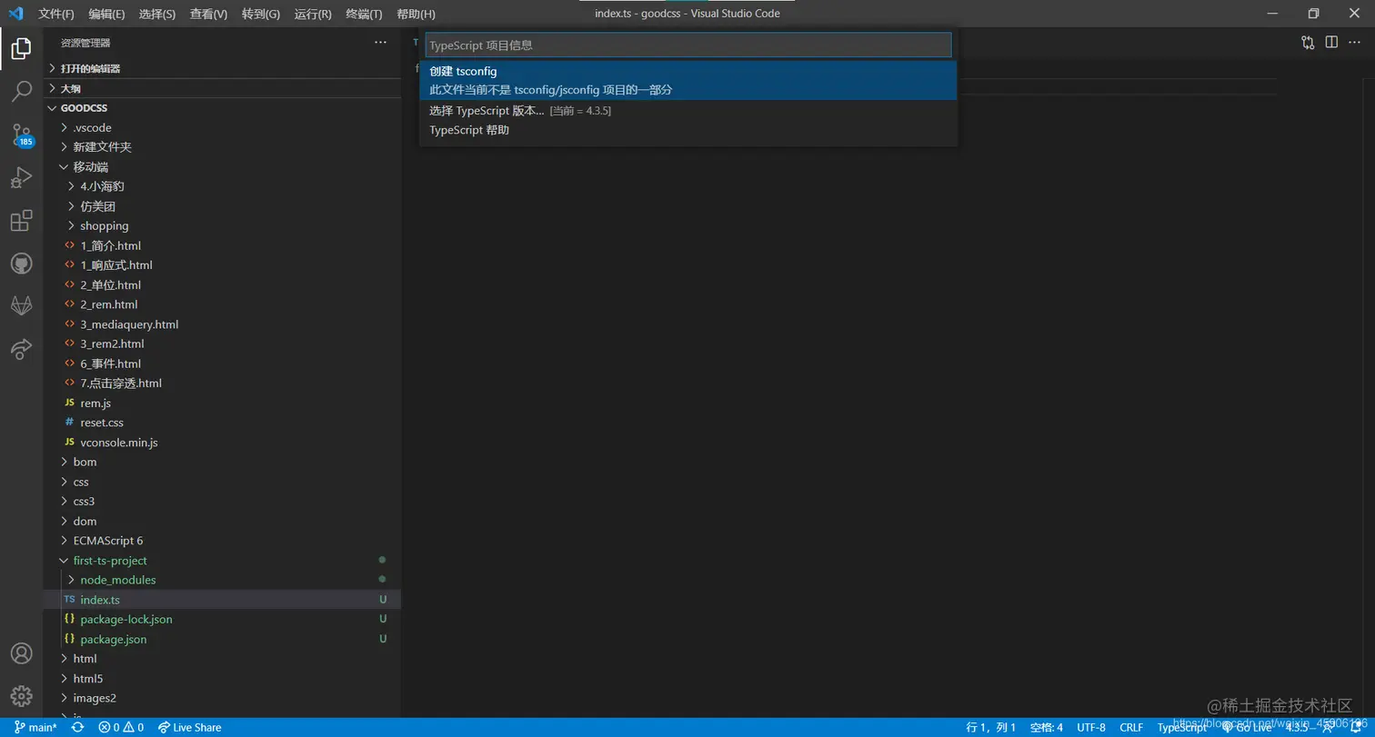Open 3_mediaquery.html file

(224, 324)
